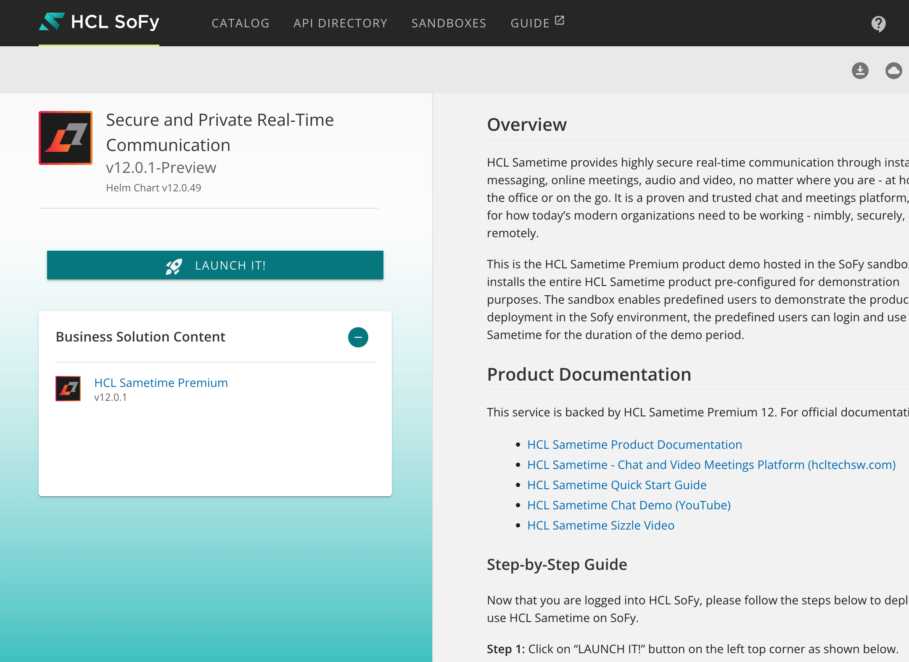Click the HCL SoFy logo
909x662 pixels.
tap(99, 22)
